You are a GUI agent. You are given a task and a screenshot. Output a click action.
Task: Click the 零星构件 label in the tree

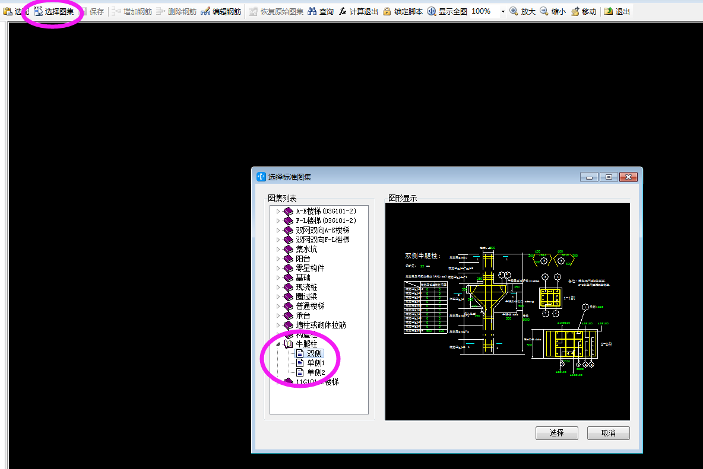click(x=310, y=268)
